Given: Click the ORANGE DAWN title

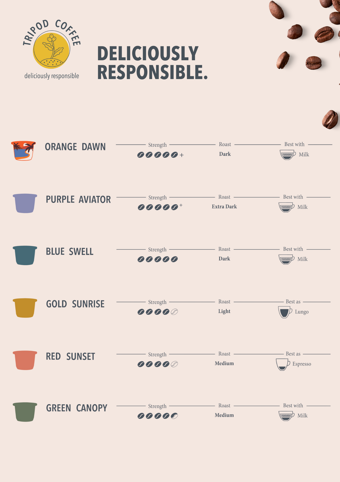Looking at the screenshot, I should point(75,147).
